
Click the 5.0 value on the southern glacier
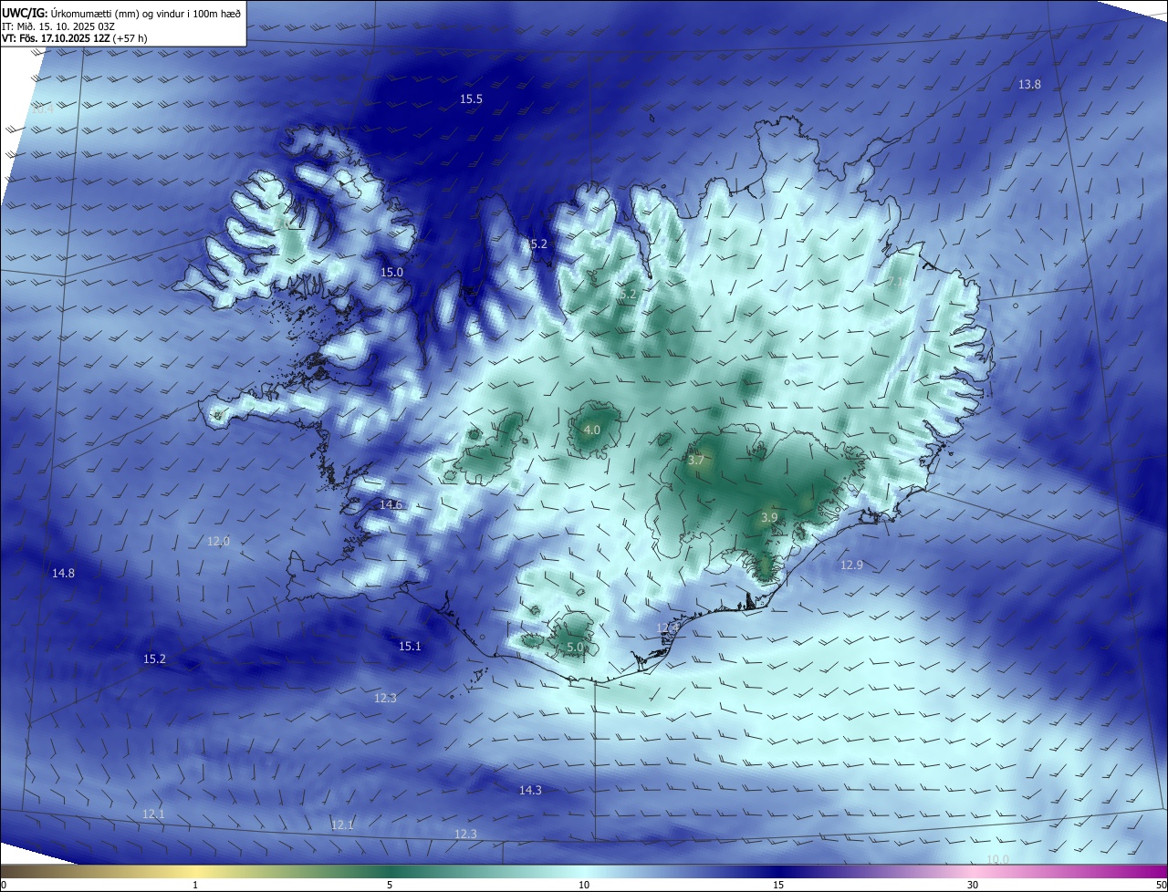click(x=575, y=647)
